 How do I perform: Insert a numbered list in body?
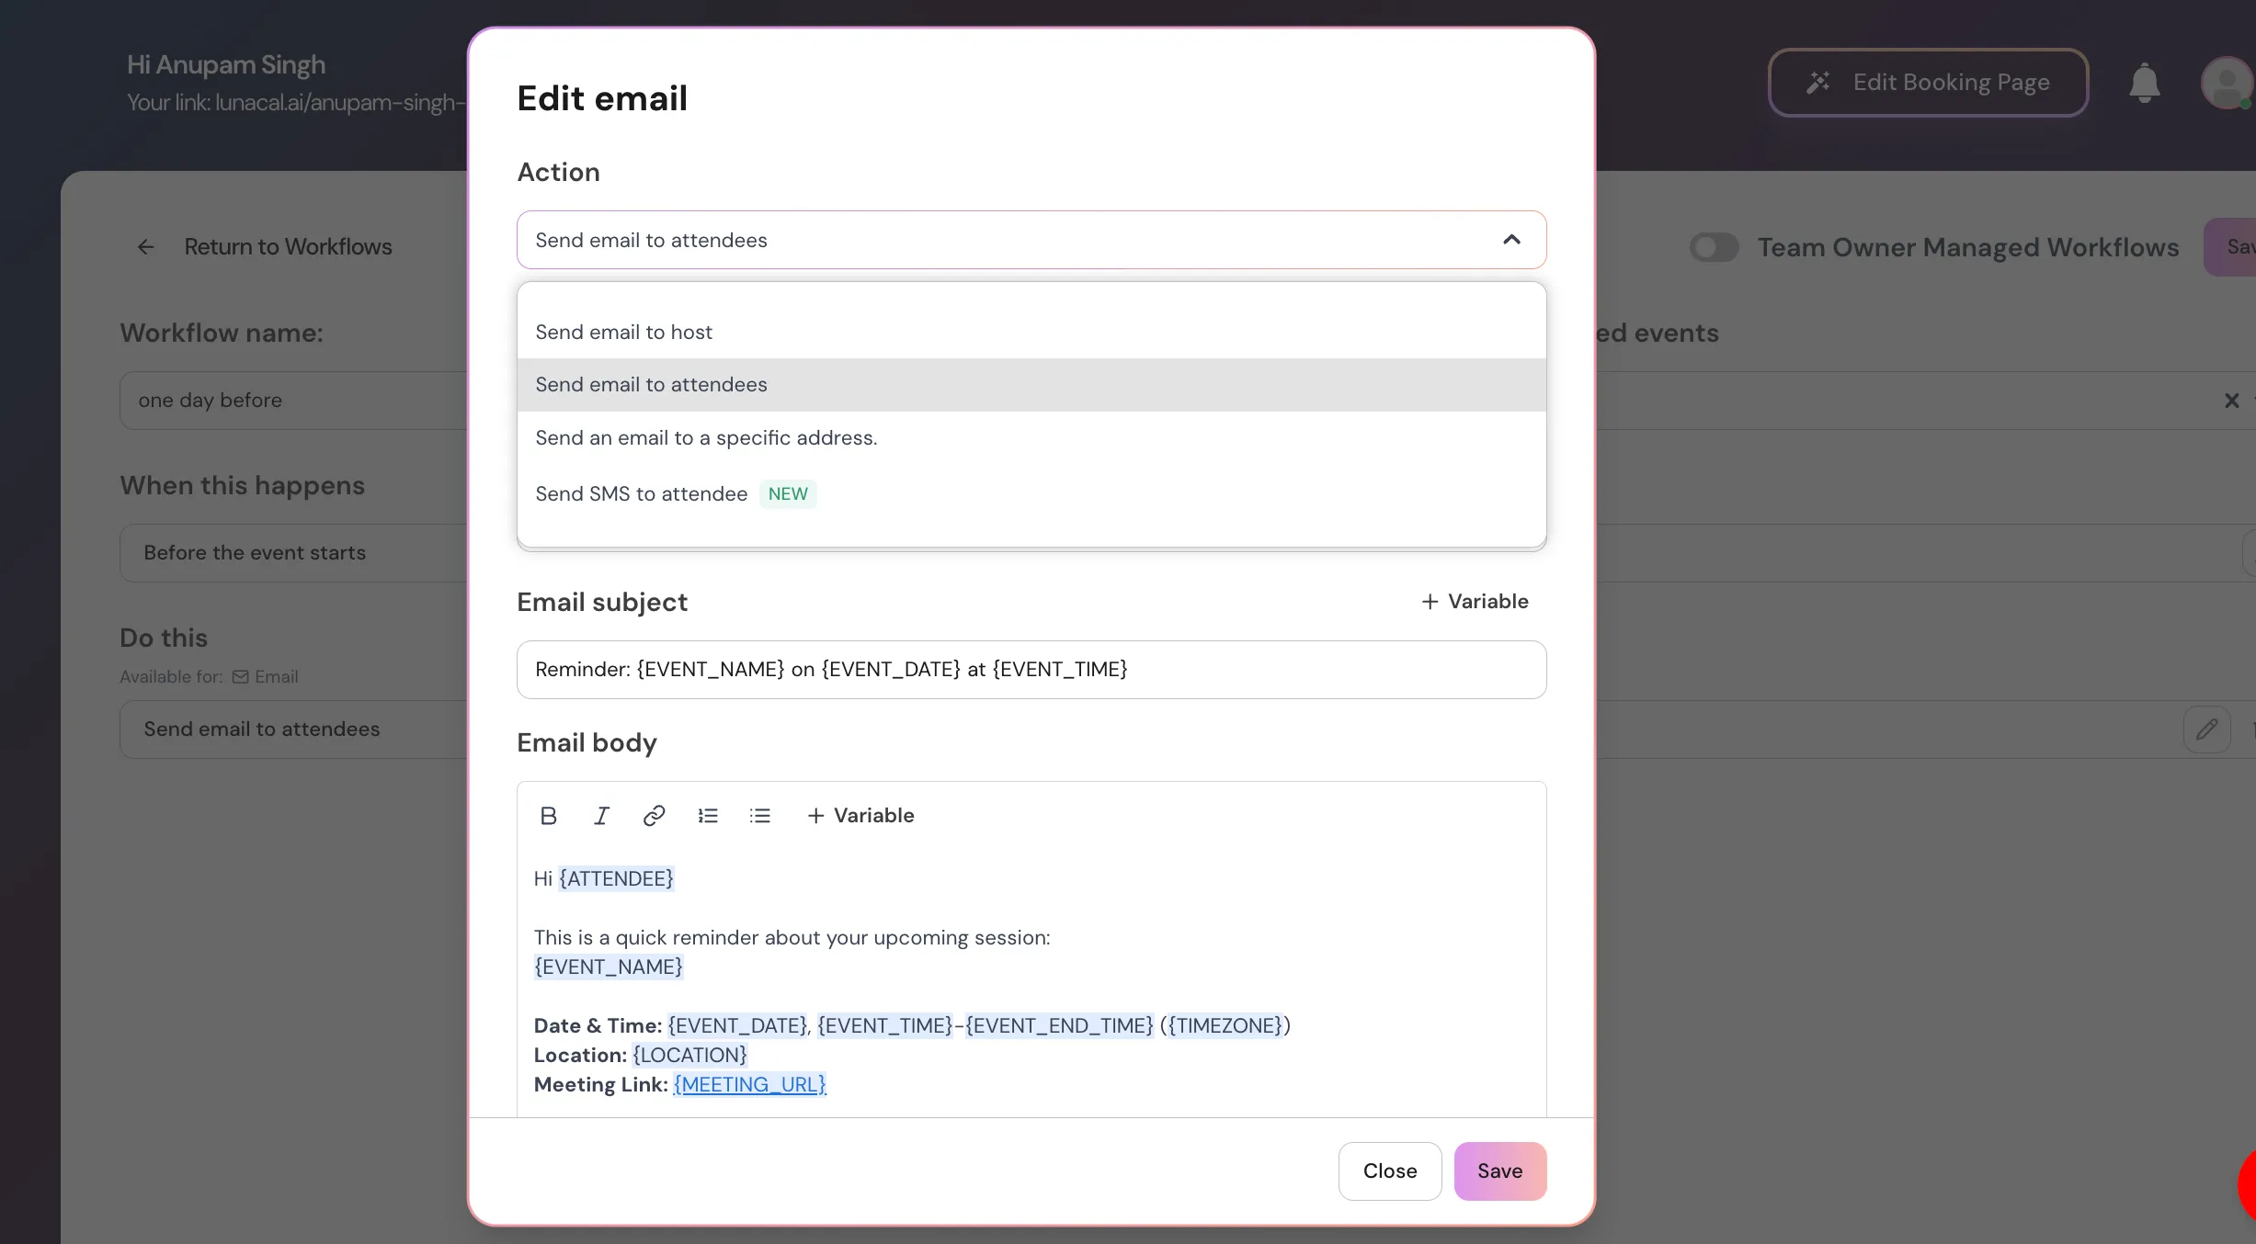tap(707, 816)
